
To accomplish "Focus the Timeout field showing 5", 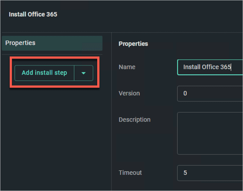I will pyautogui.click(x=210, y=173).
